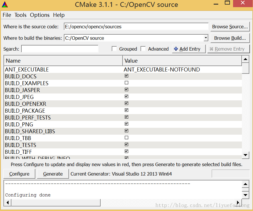253x211 pixels.
Task: Open the File menu
Action: click(x=7, y=15)
